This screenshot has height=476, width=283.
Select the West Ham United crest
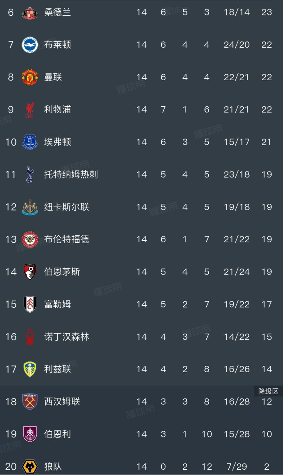click(30, 402)
